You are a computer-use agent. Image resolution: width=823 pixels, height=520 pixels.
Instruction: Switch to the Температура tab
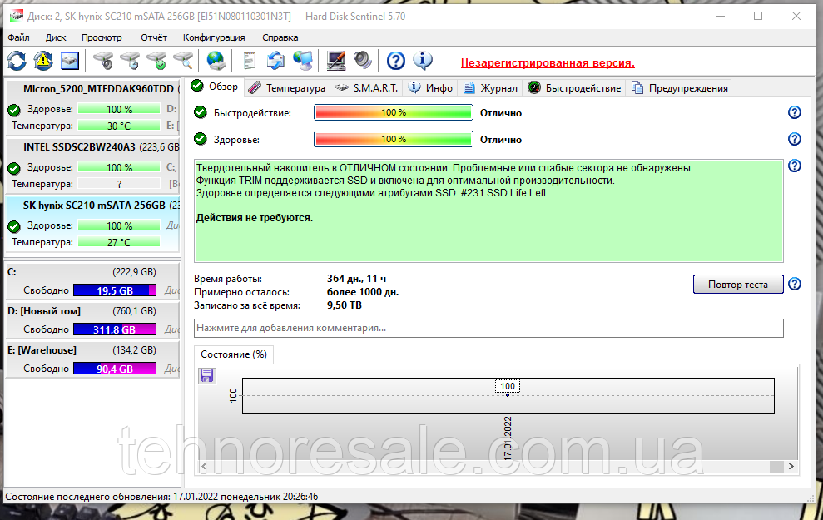(x=287, y=87)
